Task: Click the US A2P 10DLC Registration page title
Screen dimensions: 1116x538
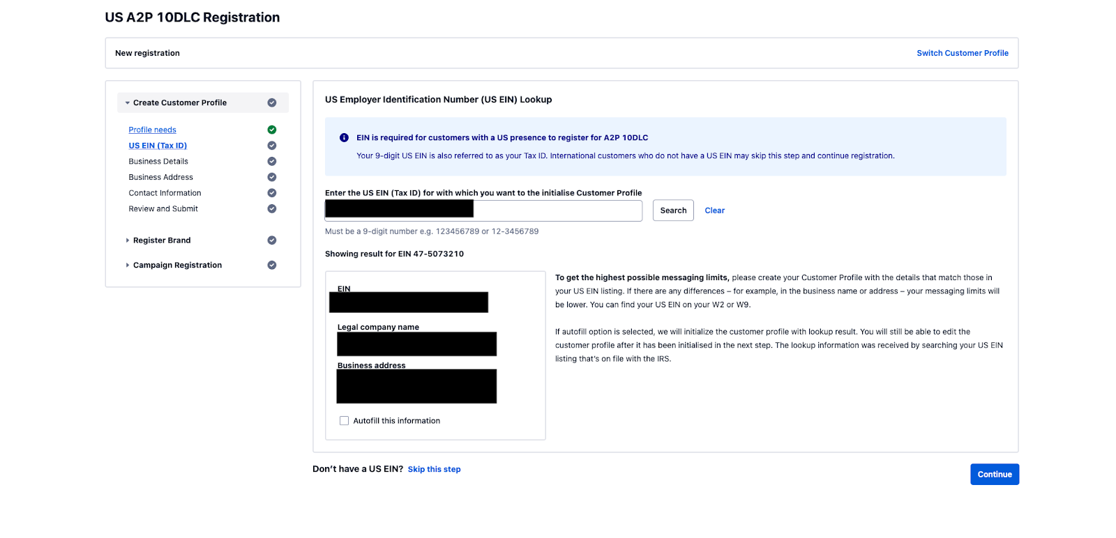Action: [193, 17]
